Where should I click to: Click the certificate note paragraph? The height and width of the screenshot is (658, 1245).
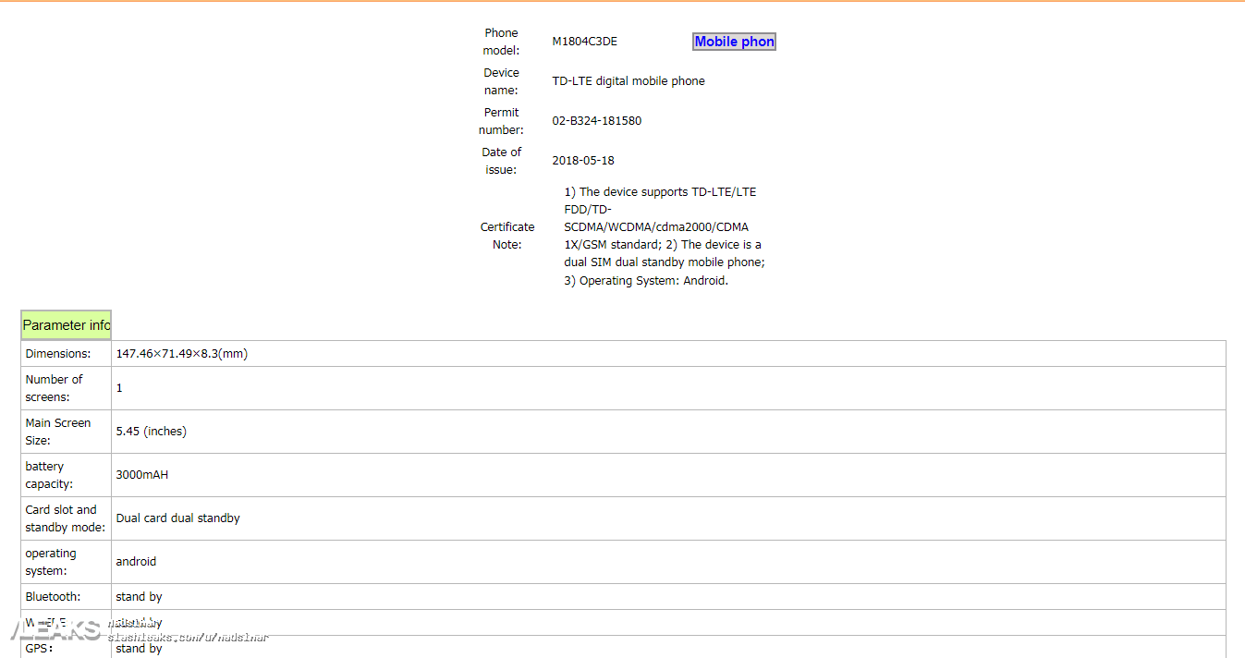click(664, 237)
